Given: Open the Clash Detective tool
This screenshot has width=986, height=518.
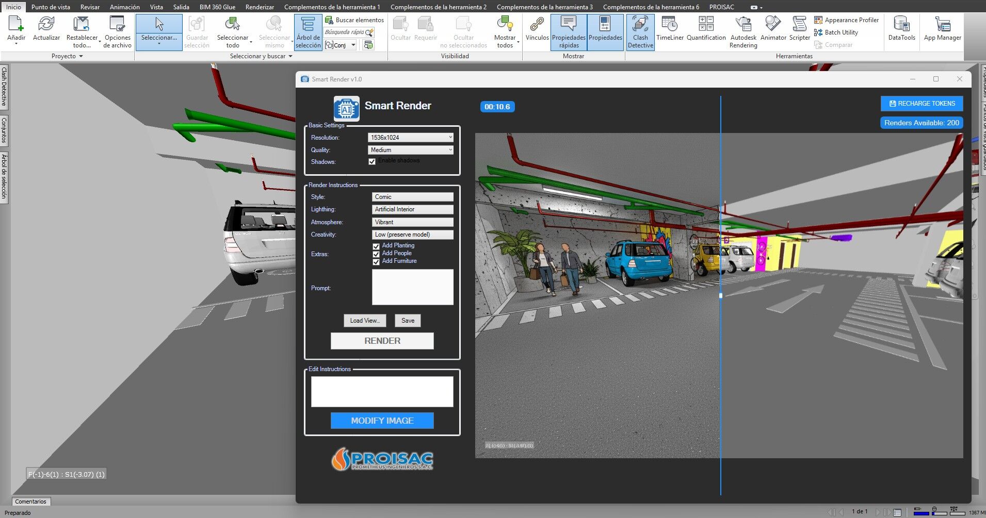Looking at the screenshot, I should (x=640, y=32).
